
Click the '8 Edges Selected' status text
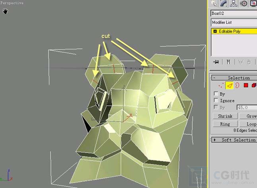[245, 130]
